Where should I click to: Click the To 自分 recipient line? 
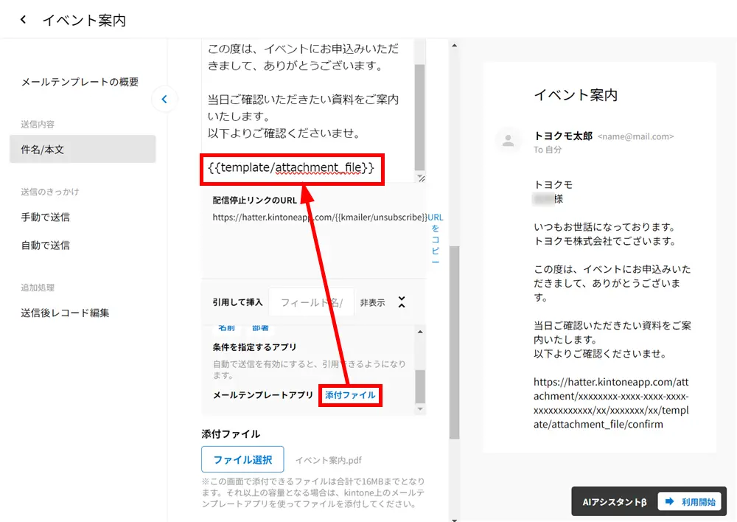coord(548,150)
